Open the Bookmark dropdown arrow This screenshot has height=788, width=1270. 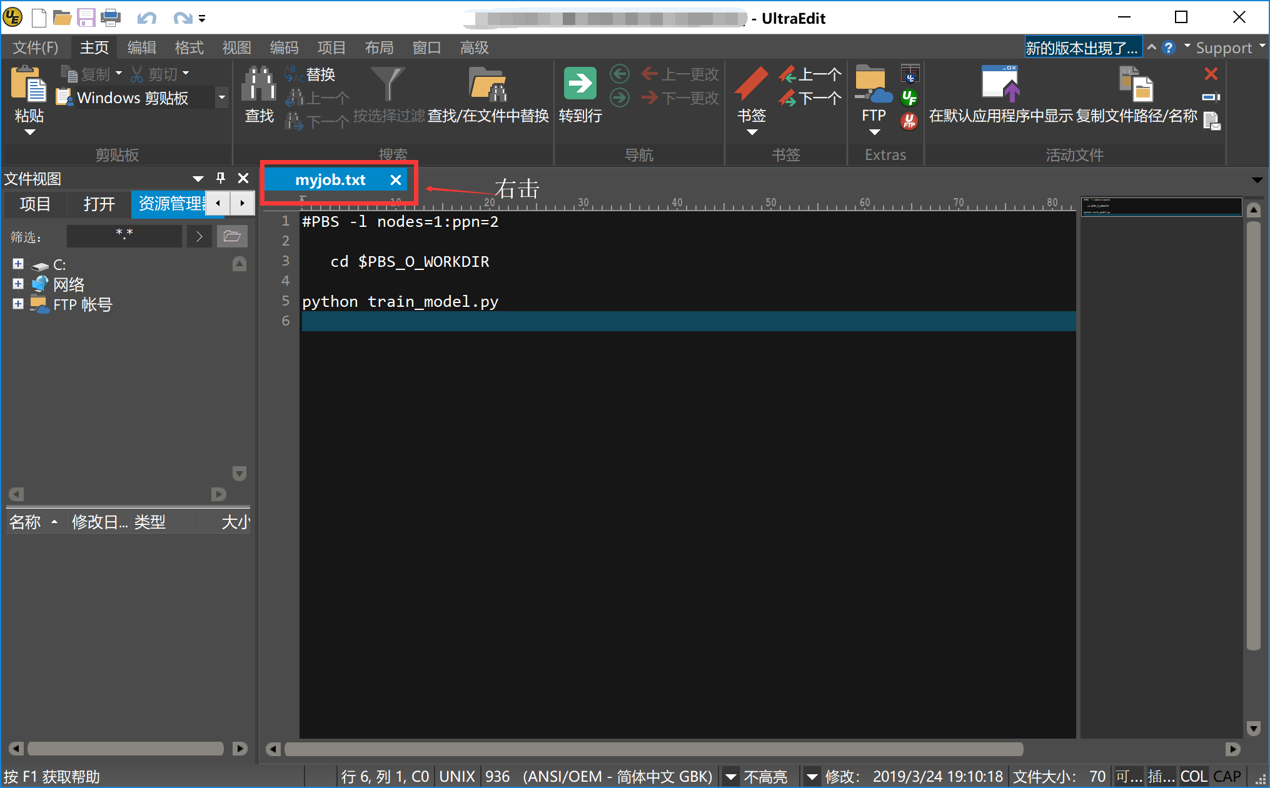click(752, 132)
